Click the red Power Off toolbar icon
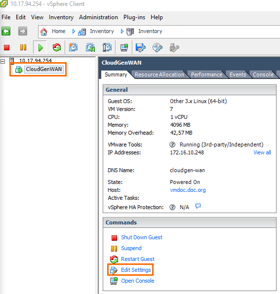 click(7, 47)
